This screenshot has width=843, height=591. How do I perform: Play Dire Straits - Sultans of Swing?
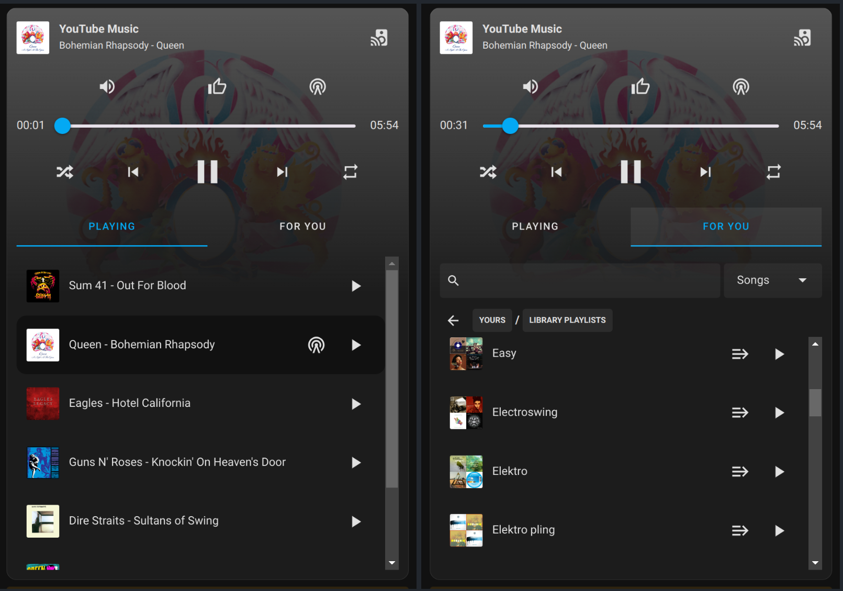[x=356, y=521]
